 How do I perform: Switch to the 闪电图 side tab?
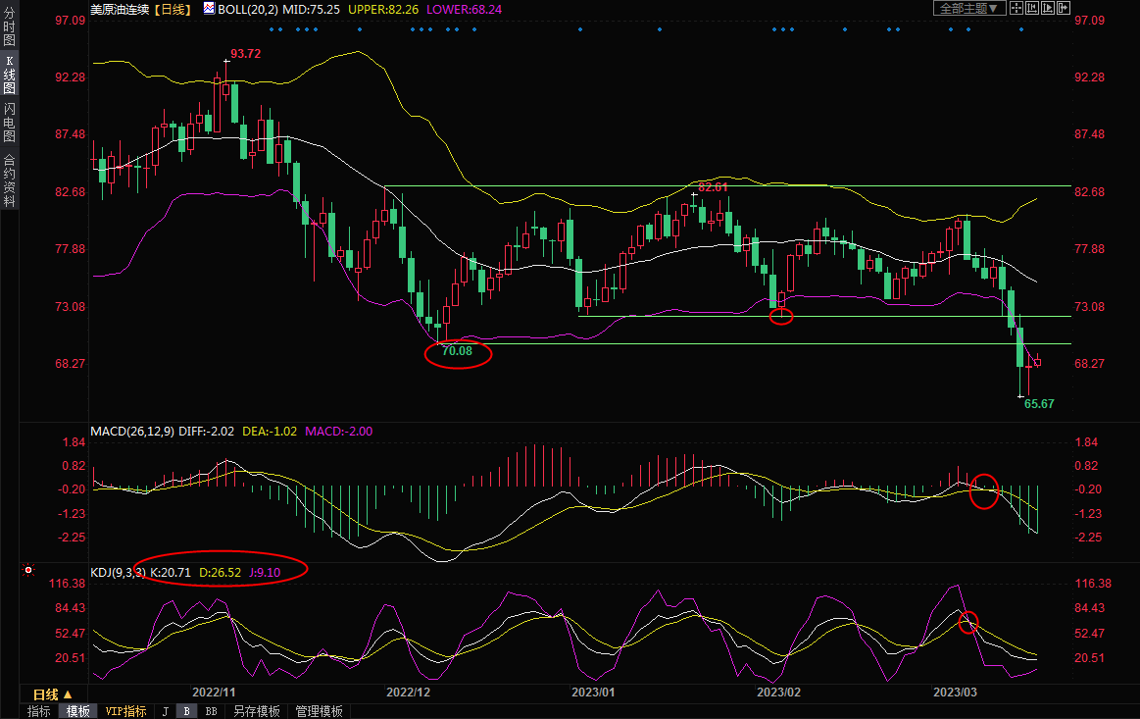9,122
